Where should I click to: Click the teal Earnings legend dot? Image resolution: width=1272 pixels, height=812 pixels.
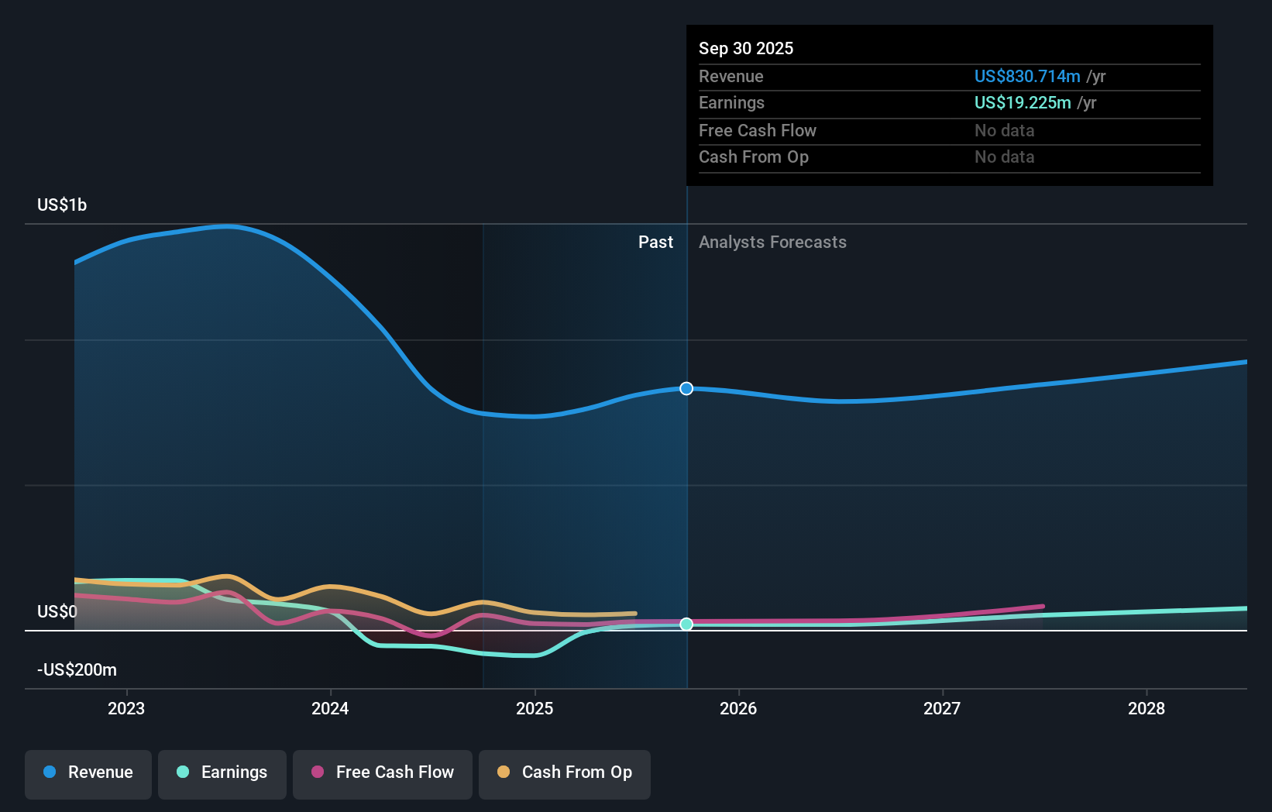click(x=182, y=772)
